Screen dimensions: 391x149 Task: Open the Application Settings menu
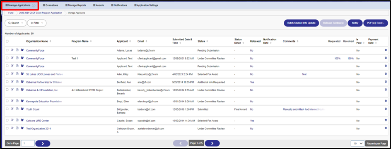coord(146,5)
